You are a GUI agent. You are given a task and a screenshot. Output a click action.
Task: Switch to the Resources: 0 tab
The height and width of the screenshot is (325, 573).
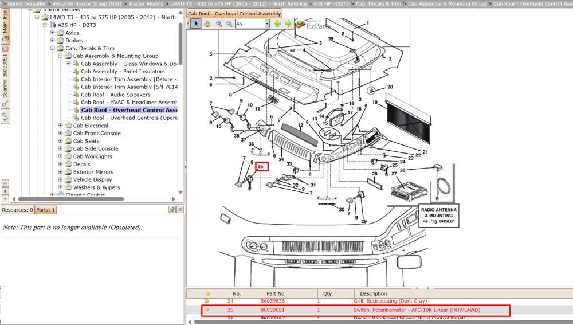click(18, 210)
